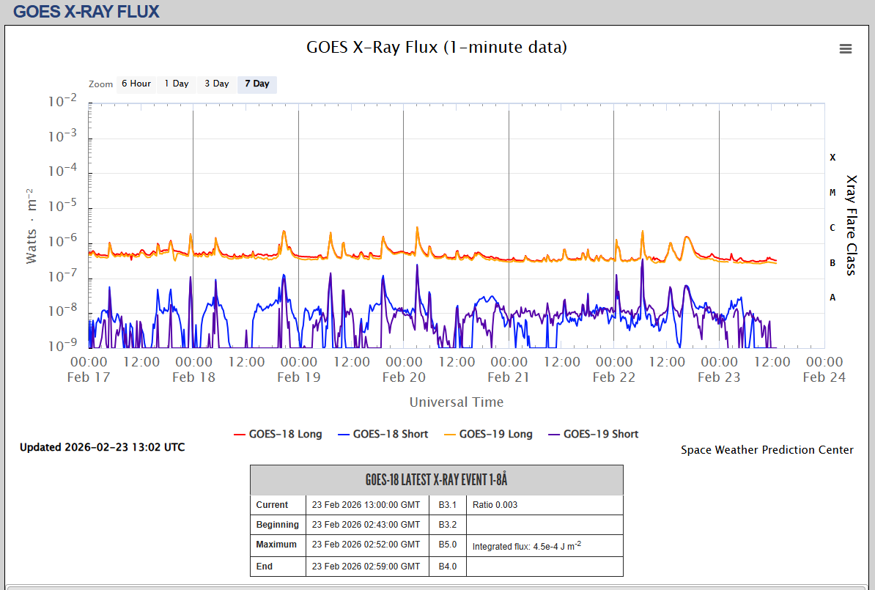This screenshot has height=590, width=875.
Task: Click the M flare class label
Action: (832, 193)
